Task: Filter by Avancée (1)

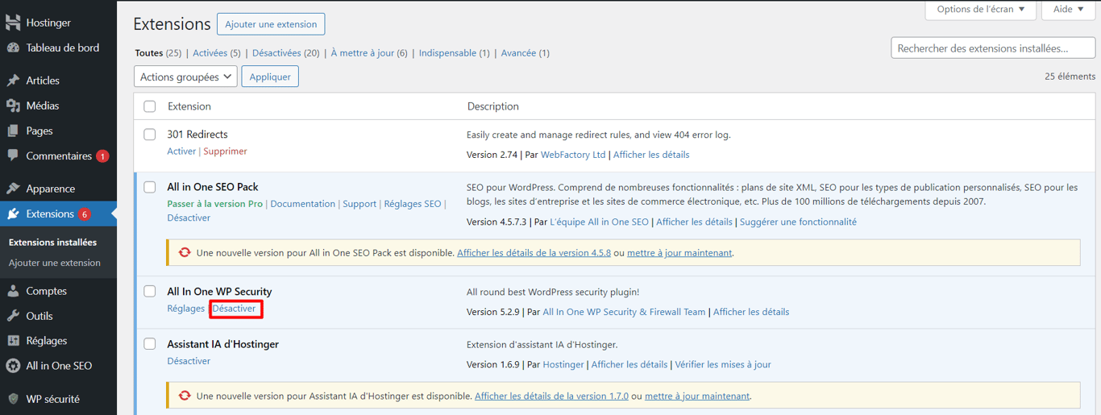Action: (x=526, y=53)
